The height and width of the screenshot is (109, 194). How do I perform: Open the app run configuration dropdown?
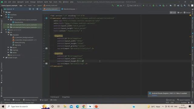click(x=121, y=5)
